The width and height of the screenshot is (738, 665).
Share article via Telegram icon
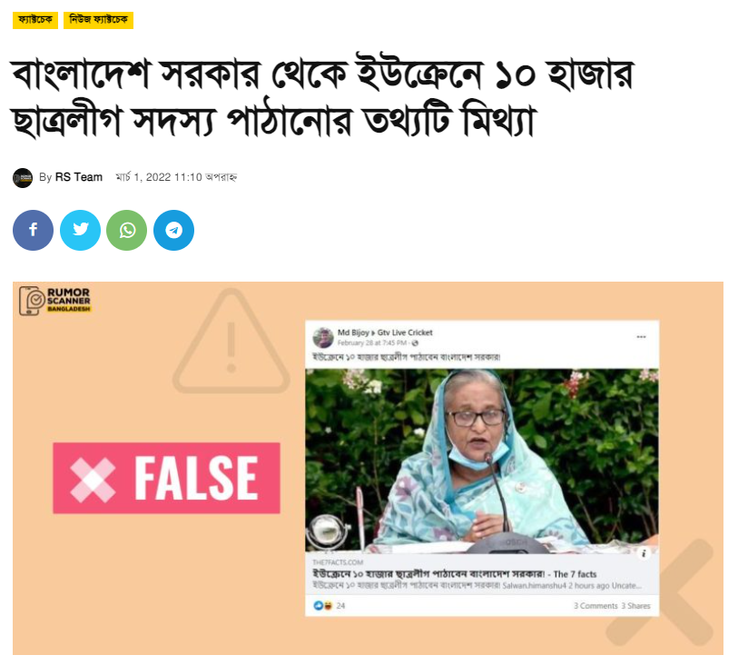(x=173, y=231)
